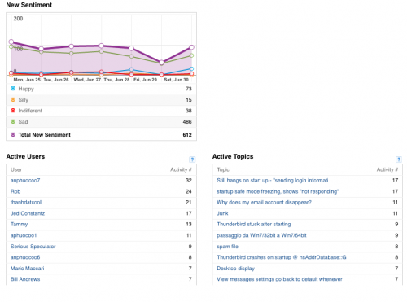Click the blue Happy smiley icon
This screenshot has width=407, height=302.
[x=13, y=89]
